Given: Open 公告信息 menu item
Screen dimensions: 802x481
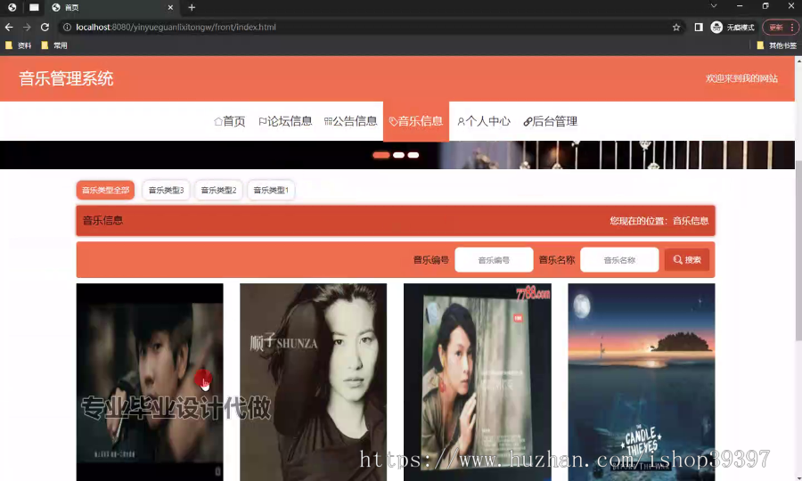Looking at the screenshot, I should (351, 121).
